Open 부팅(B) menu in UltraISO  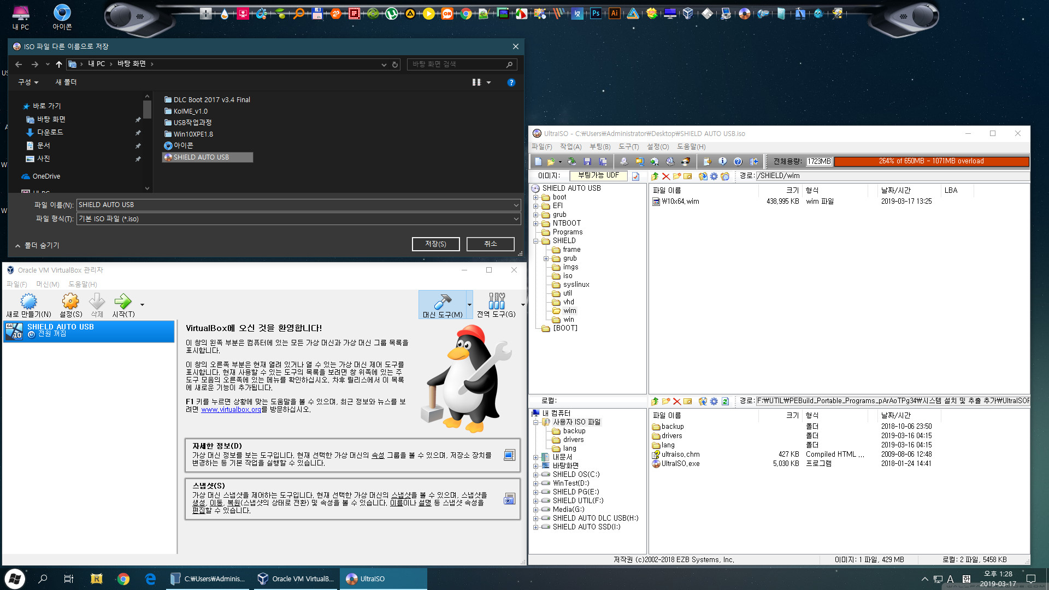point(600,147)
